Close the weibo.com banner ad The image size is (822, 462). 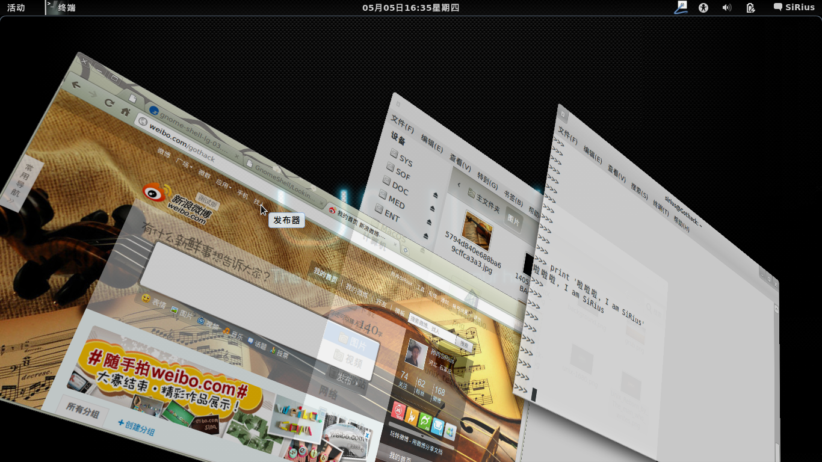(366, 436)
